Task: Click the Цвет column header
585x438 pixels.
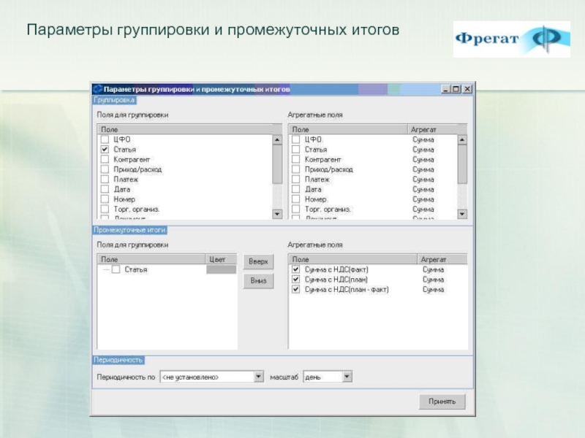Action: click(222, 260)
